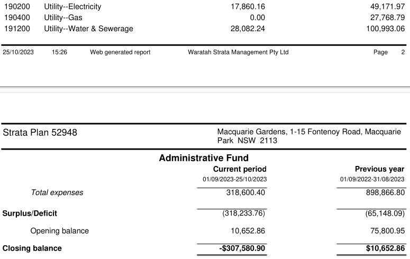Click the Utility--Electricity account row
The width and height of the screenshot is (410, 259).
pos(205,6)
